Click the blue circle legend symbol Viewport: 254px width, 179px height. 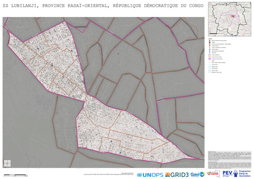(x=210, y=51)
